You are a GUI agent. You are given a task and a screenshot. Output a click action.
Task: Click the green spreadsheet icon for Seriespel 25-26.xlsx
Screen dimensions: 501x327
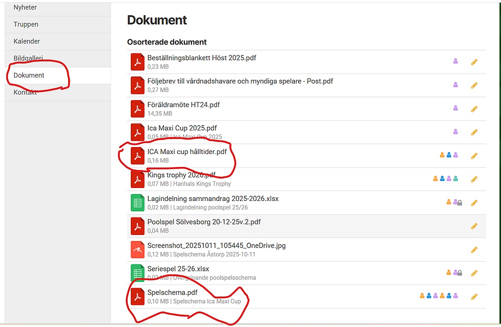(137, 273)
